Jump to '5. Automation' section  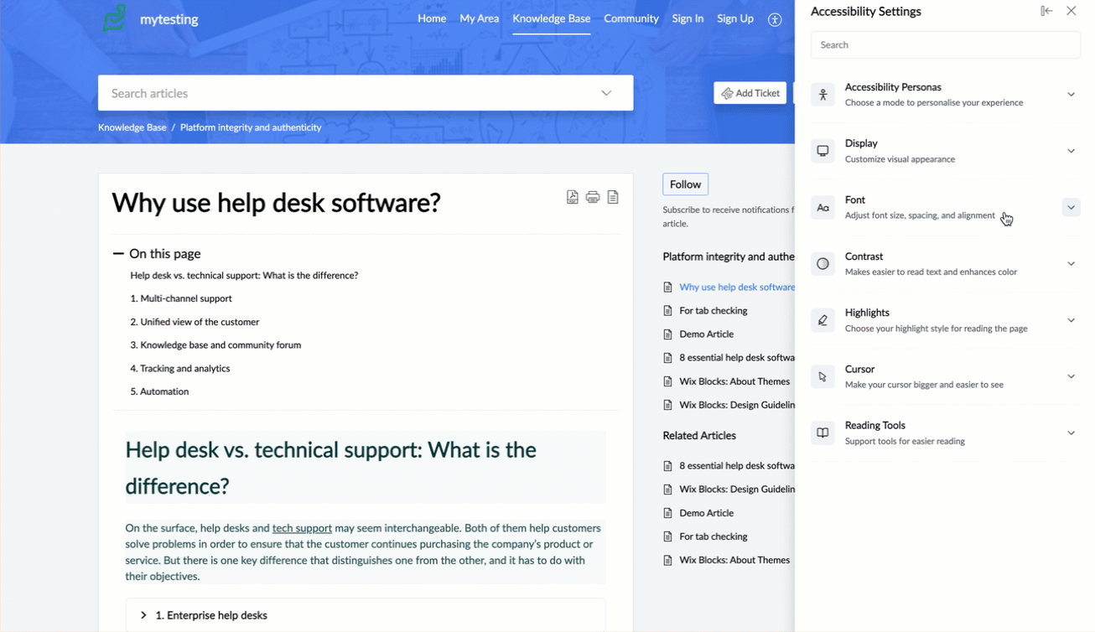coord(159,391)
